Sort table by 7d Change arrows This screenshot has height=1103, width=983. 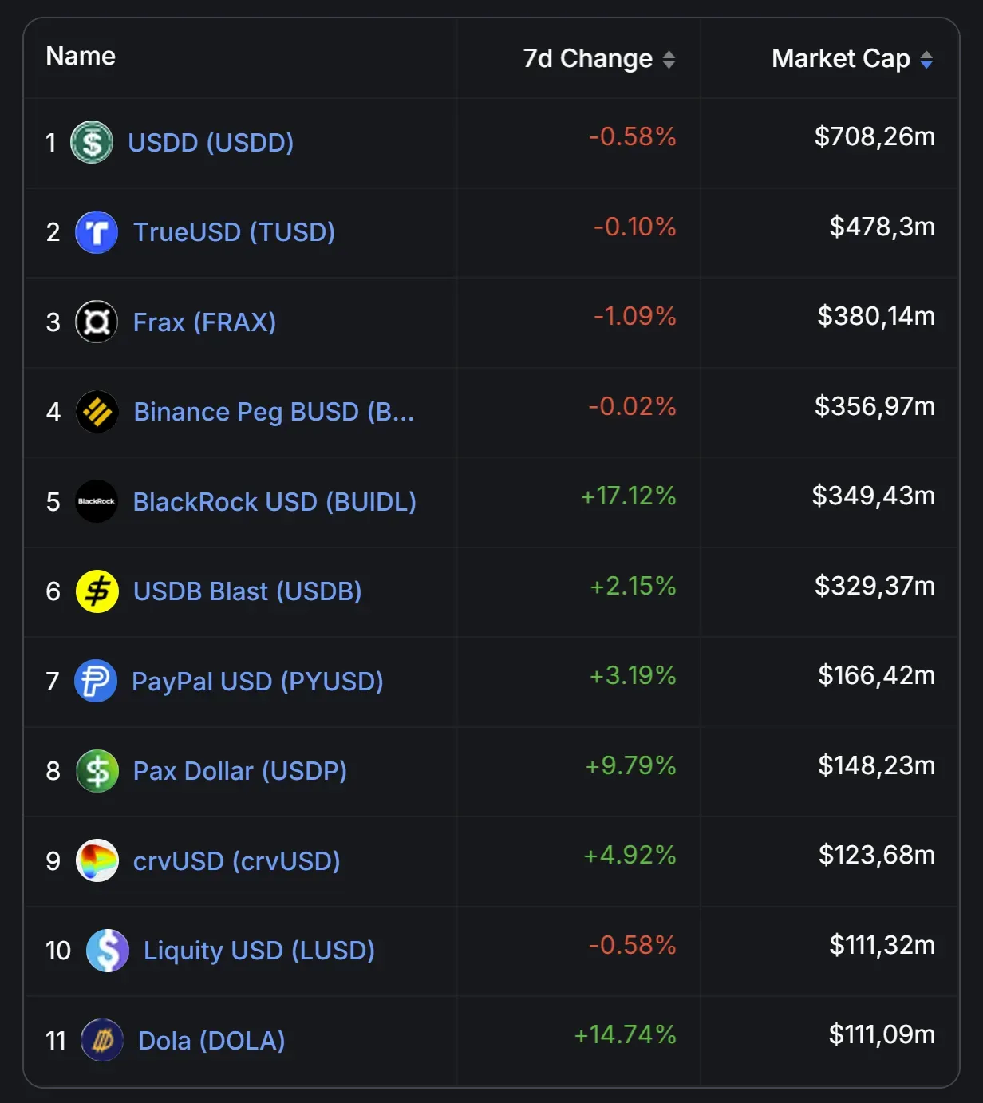(669, 60)
